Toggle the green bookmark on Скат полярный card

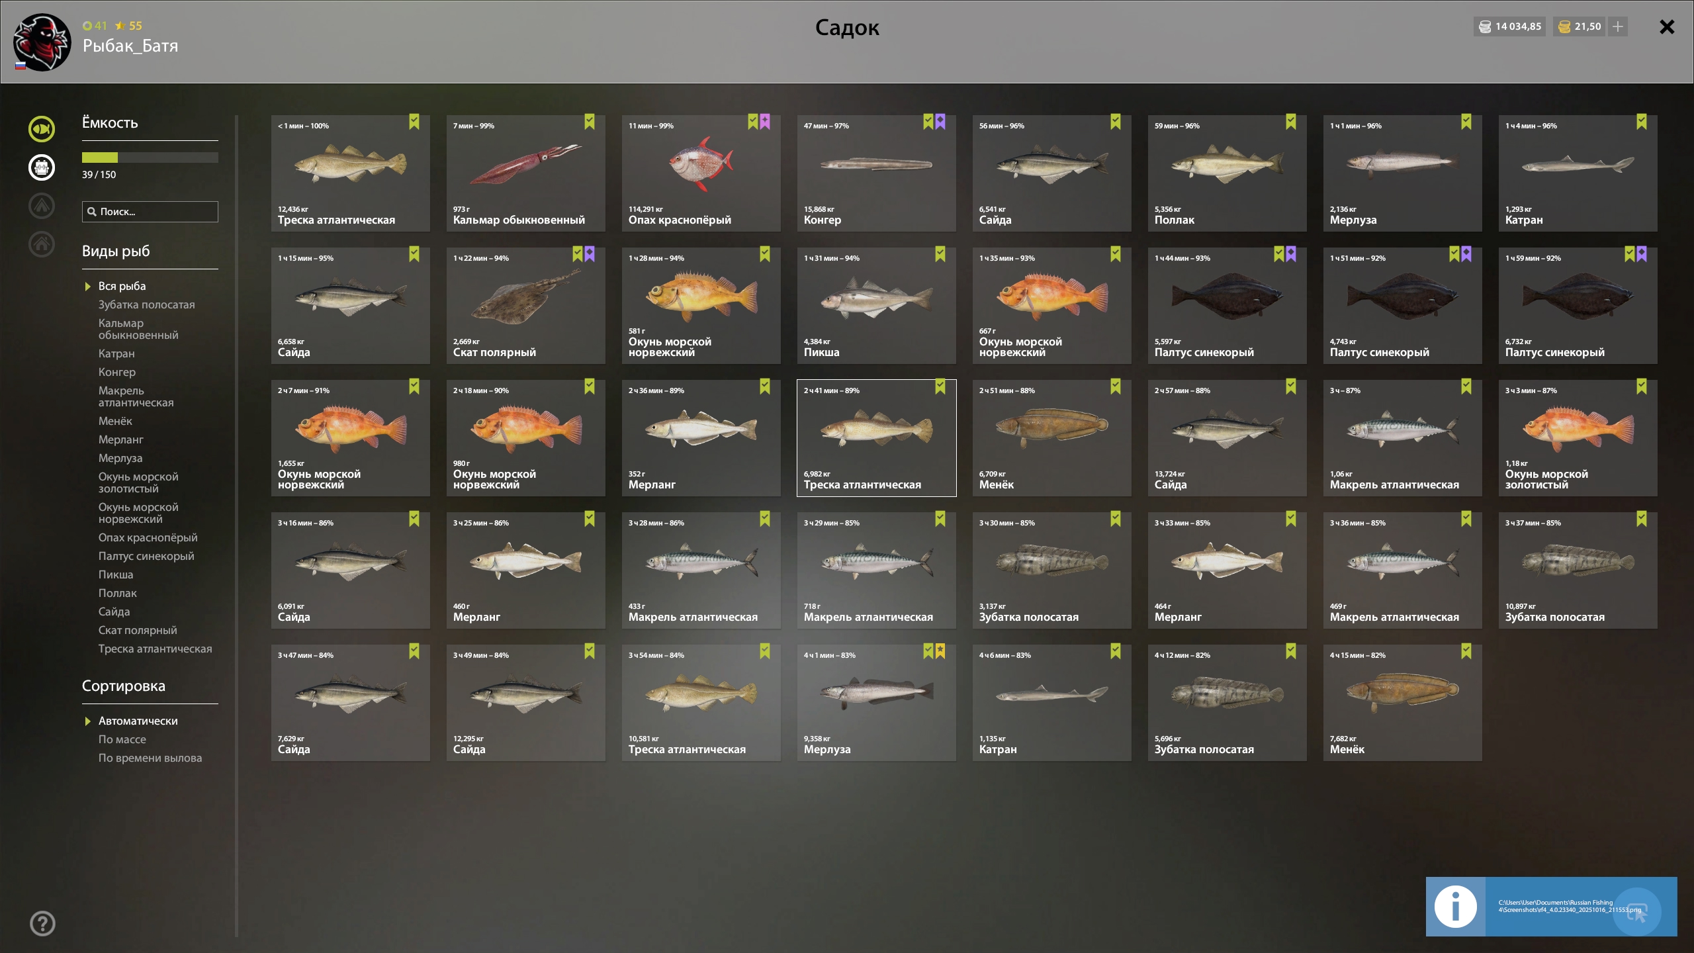pos(578,254)
